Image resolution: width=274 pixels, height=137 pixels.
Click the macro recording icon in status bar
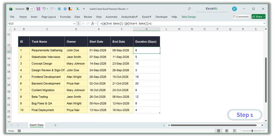[x=19, y=131]
